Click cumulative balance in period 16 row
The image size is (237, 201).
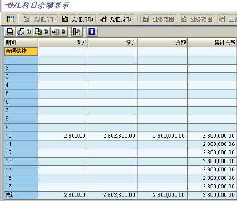pos(219,187)
